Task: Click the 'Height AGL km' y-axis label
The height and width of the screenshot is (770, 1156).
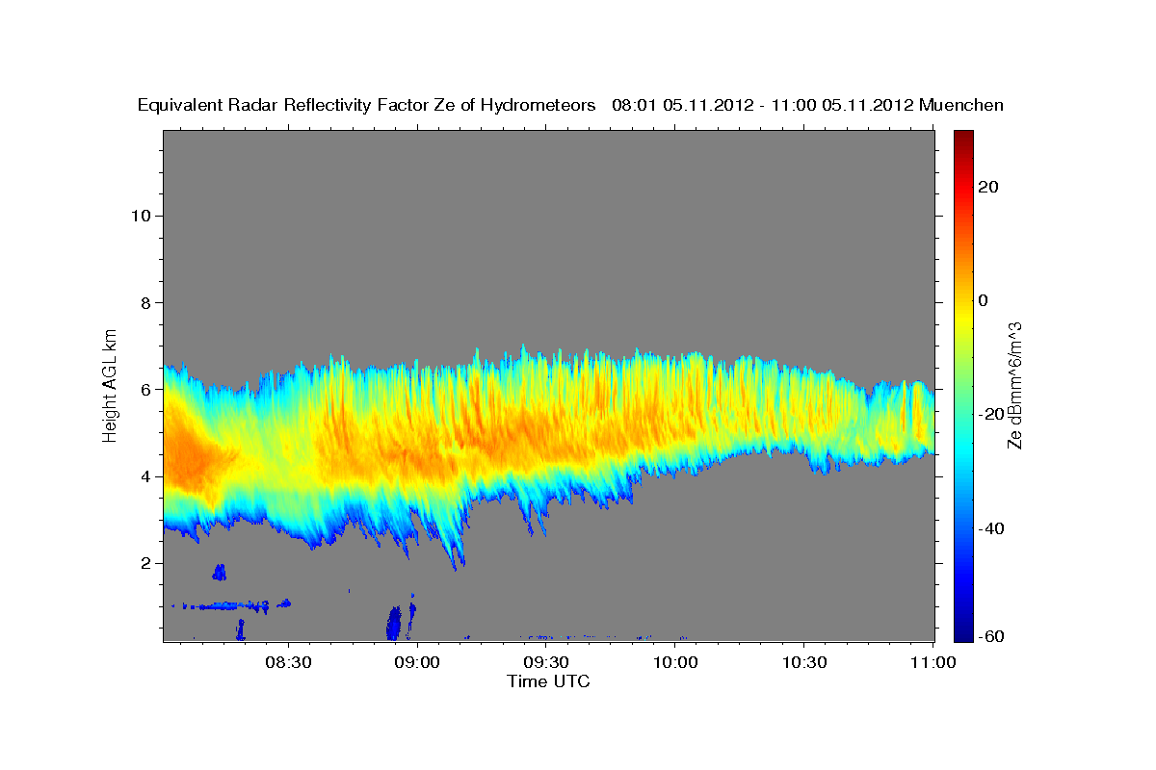Action: [111, 384]
